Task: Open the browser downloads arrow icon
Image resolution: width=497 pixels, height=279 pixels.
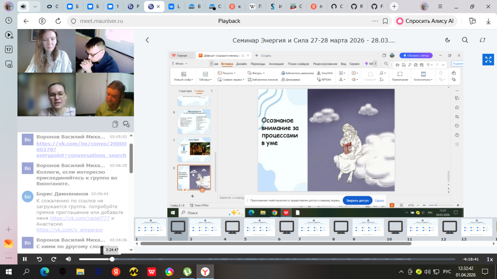Action: click(488, 21)
